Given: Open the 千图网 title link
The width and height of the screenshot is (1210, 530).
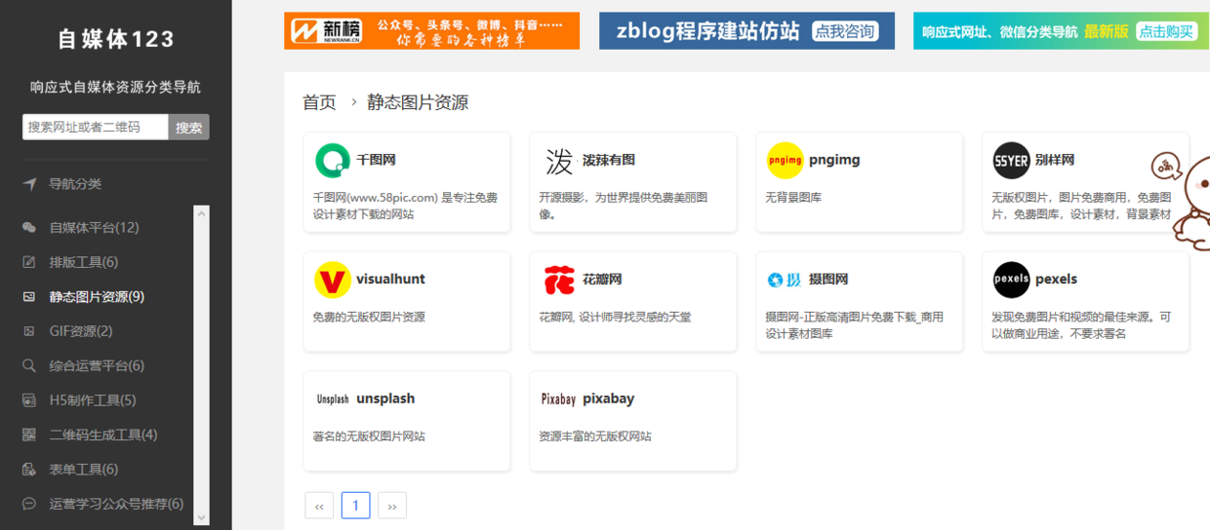Looking at the screenshot, I should [376, 160].
